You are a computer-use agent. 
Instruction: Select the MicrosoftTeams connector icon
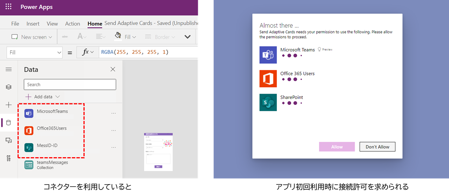[29, 113]
